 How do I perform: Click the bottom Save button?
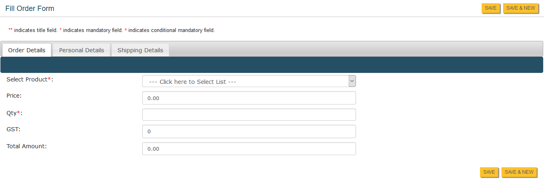(489, 172)
